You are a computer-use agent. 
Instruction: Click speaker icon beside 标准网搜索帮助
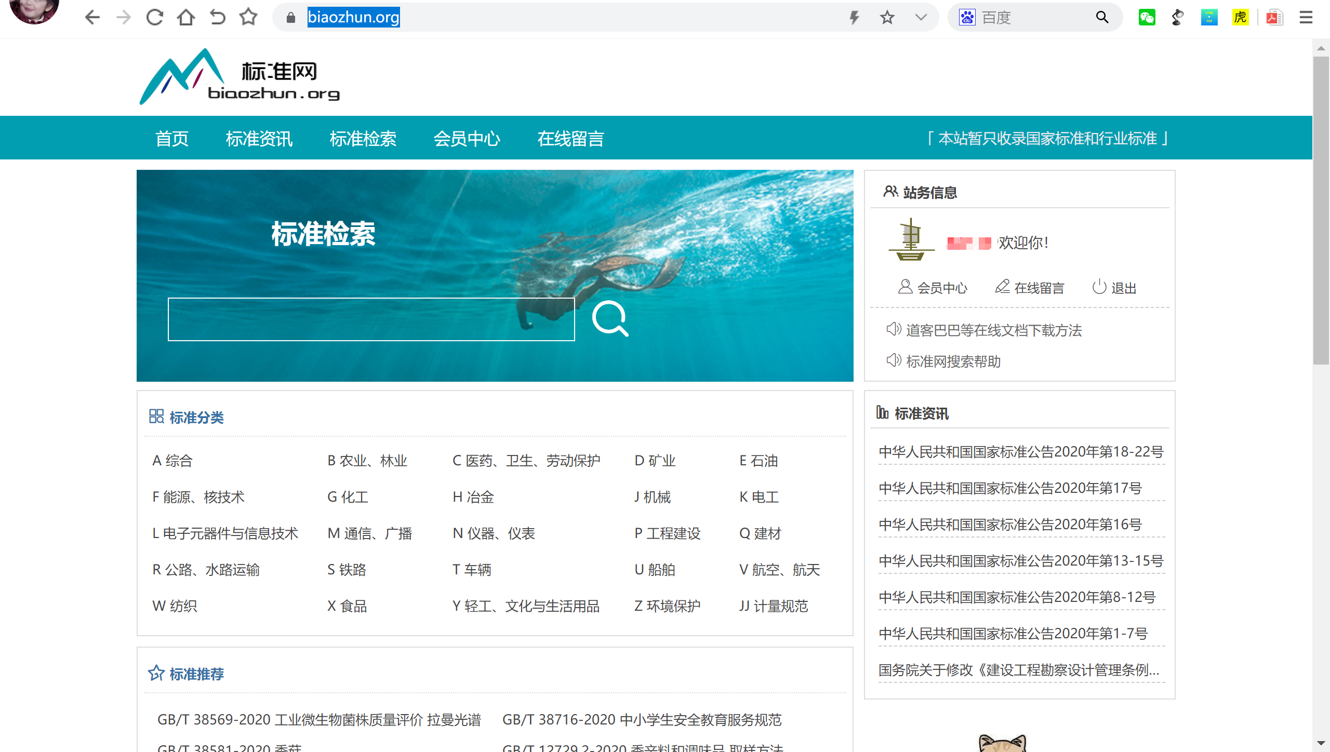pyautogui.click(x=894, y=359)
